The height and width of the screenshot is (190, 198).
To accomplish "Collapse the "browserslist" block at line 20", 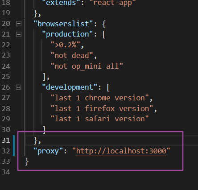I will [x=19, y=24].
